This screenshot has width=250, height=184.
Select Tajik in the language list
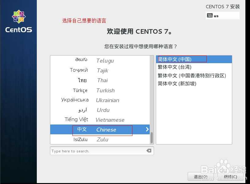(100, 70)
